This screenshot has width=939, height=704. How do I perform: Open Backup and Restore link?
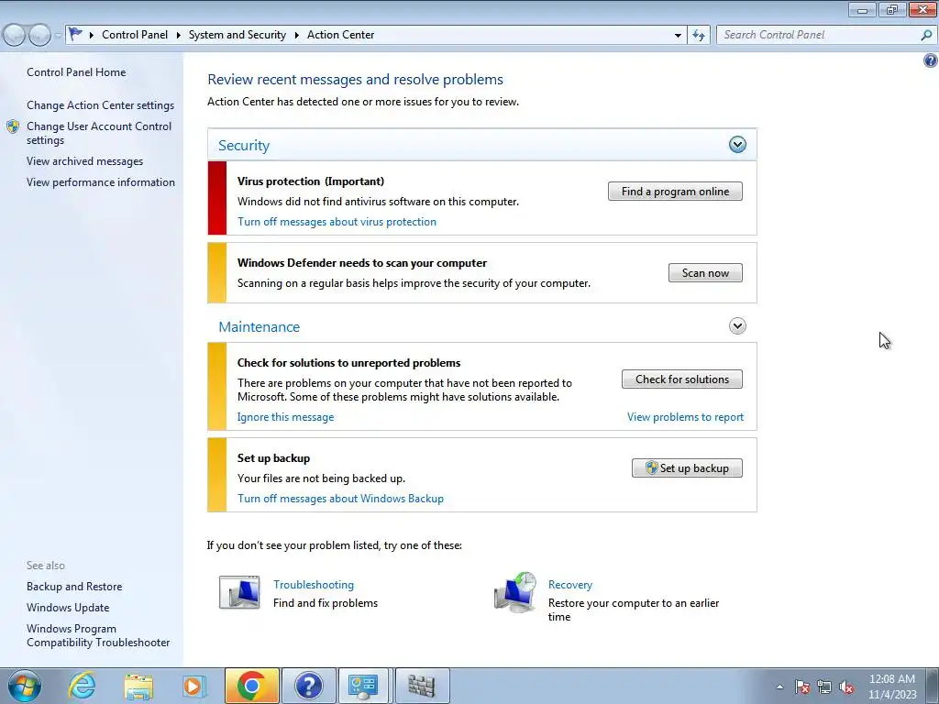coord(74,586)
